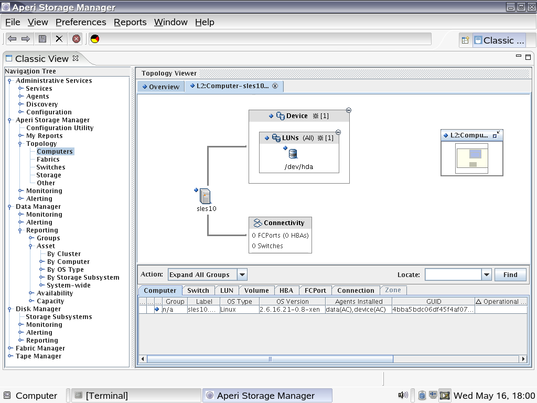Select Storage Subsystems in navigation tree

point(59,317)
